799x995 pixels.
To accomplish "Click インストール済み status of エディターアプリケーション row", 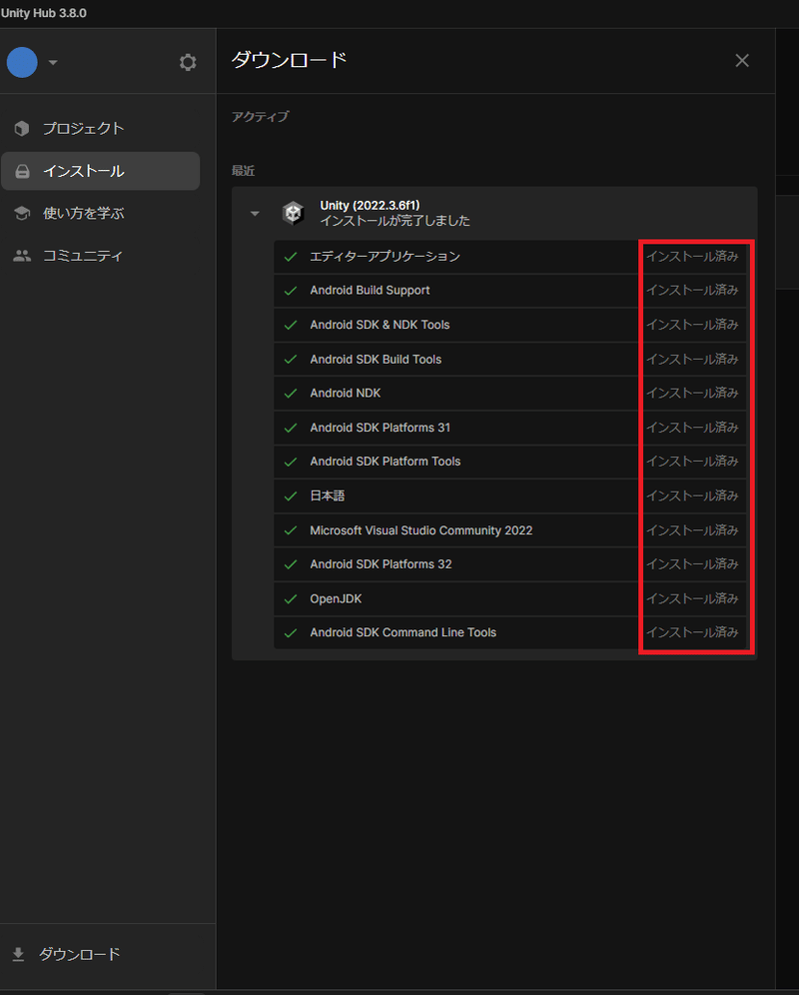I will point(692,257).
